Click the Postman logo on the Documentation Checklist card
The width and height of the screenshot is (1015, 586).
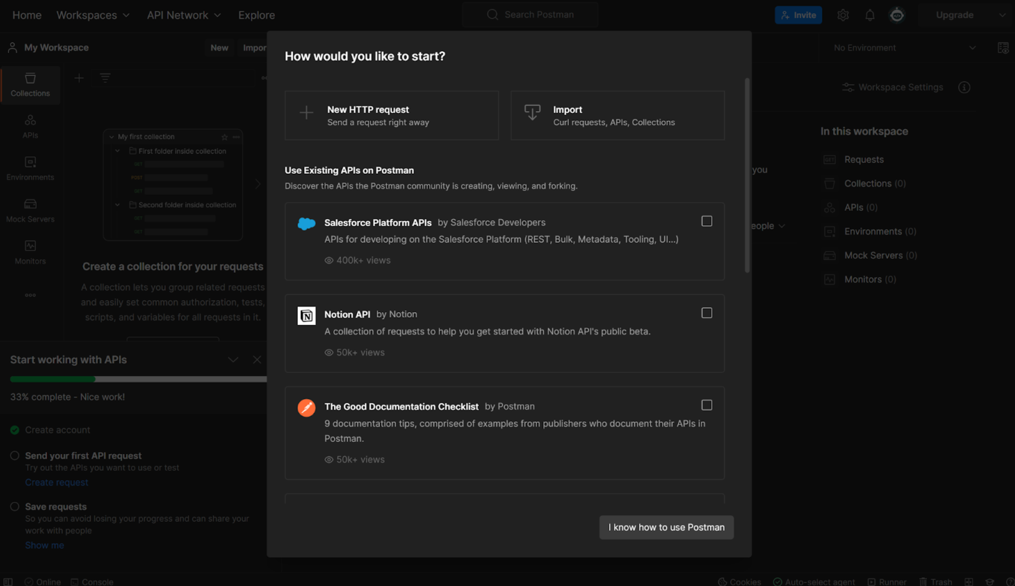(307, 408)
